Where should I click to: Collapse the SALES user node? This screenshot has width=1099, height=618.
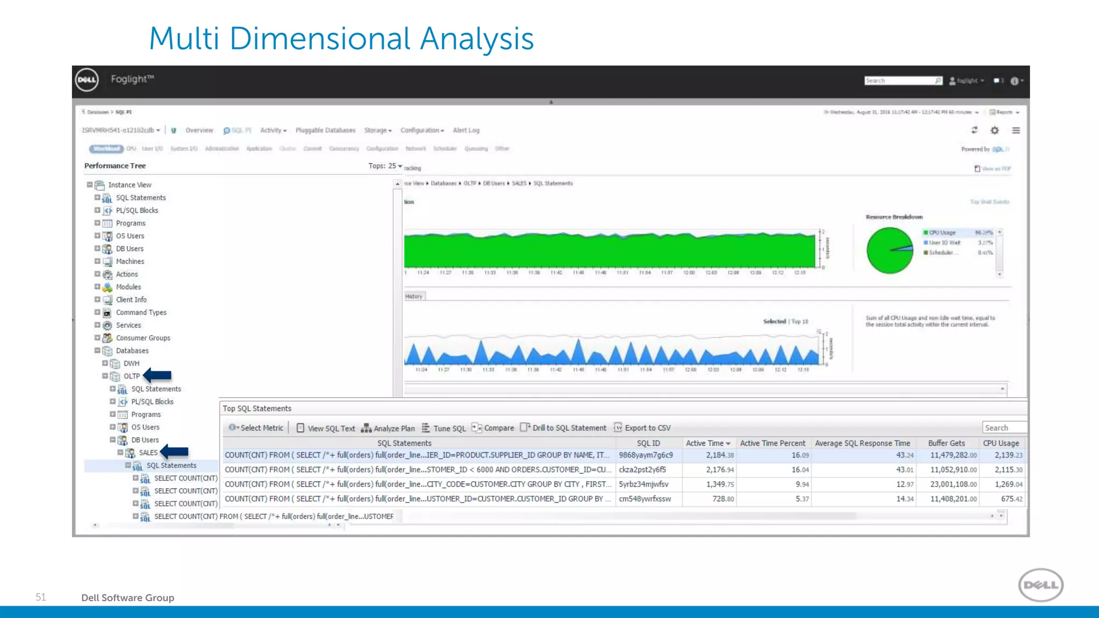(x=120, y=452)
